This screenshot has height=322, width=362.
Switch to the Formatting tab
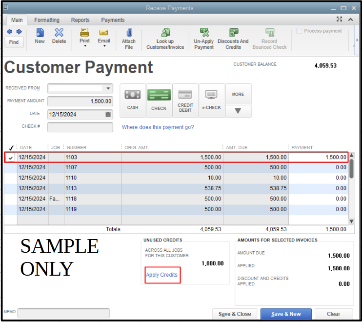coord(47,20)
